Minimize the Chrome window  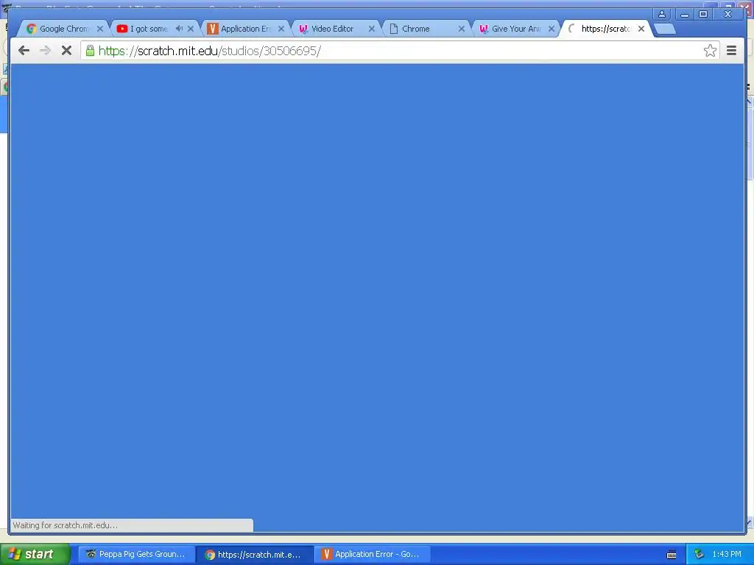point(684,14)
